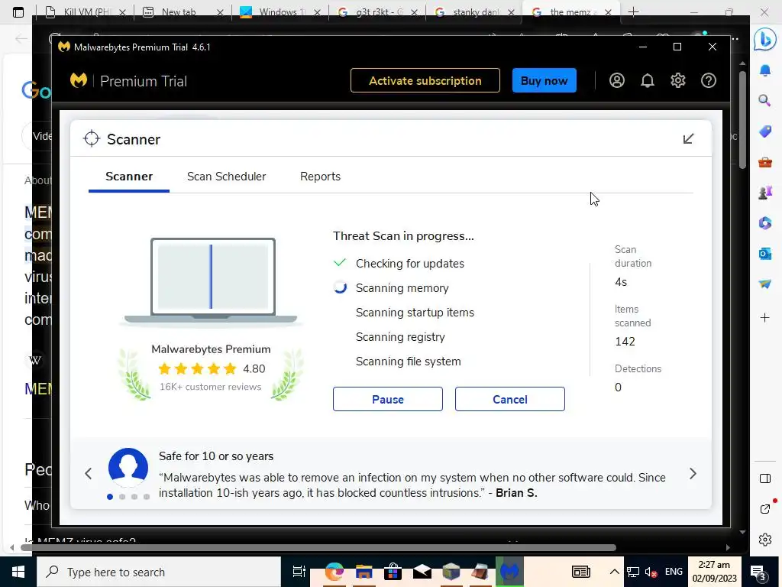This screenshot has width=782, height=587.
Task: Click the muted volume tray icon
Action: pyautogui.click(x=651, y=572)
